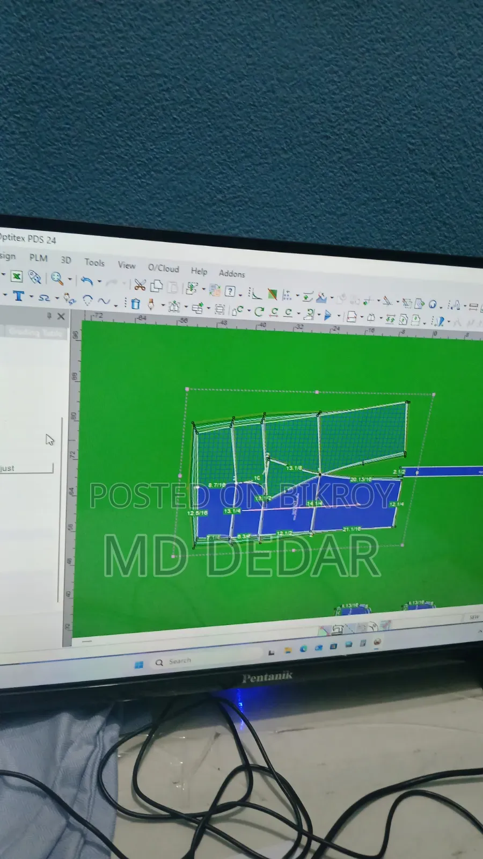Select the dotted arc tool icon

[x=87, y=300]
